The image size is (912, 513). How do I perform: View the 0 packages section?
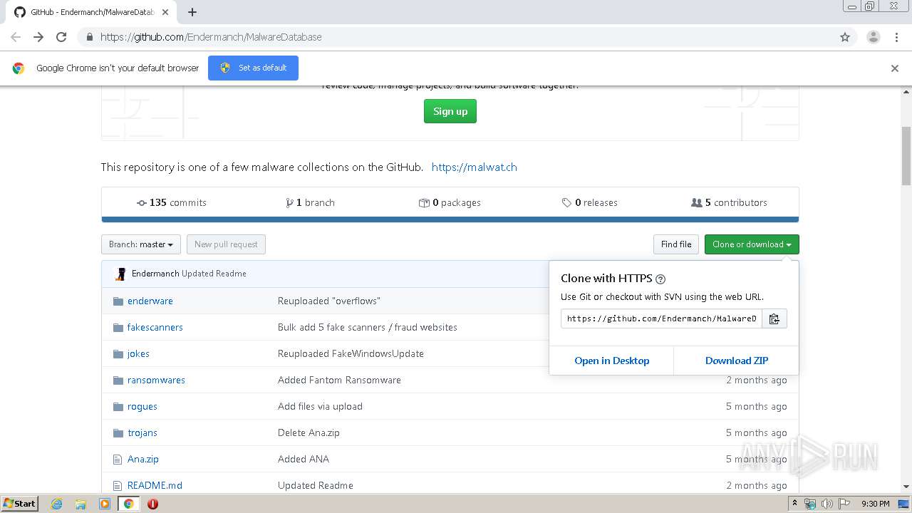450,202
